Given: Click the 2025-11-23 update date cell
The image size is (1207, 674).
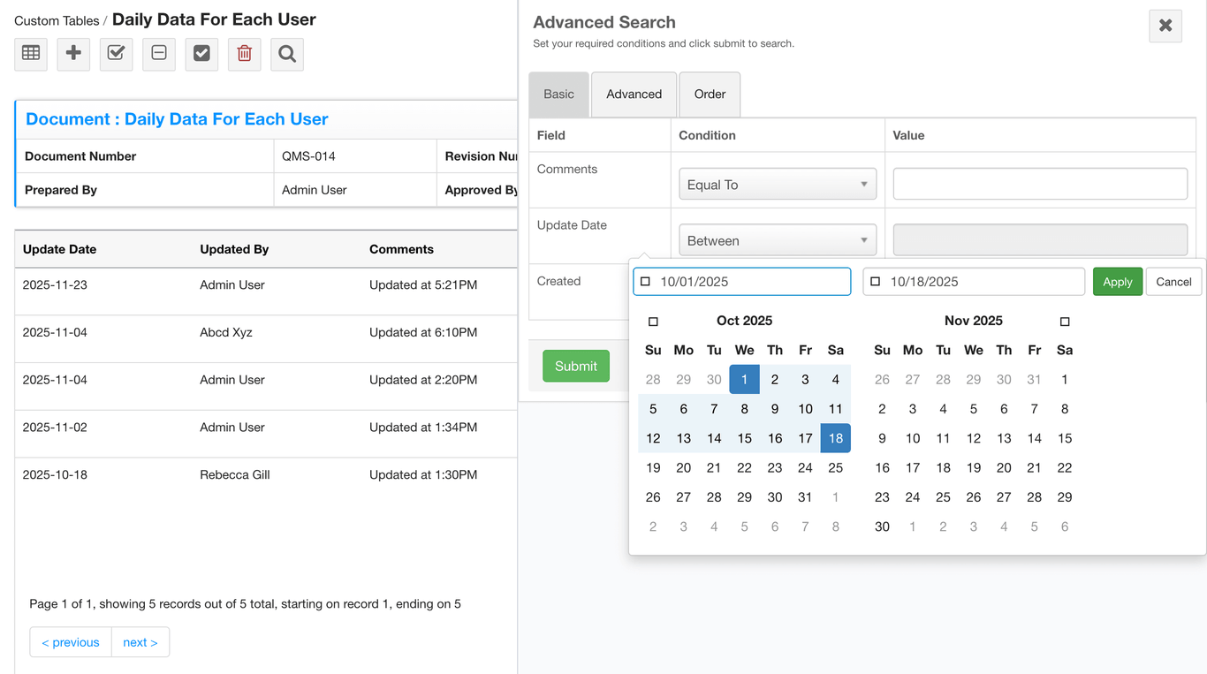Looking at the screenshot, I should point(55,285).
